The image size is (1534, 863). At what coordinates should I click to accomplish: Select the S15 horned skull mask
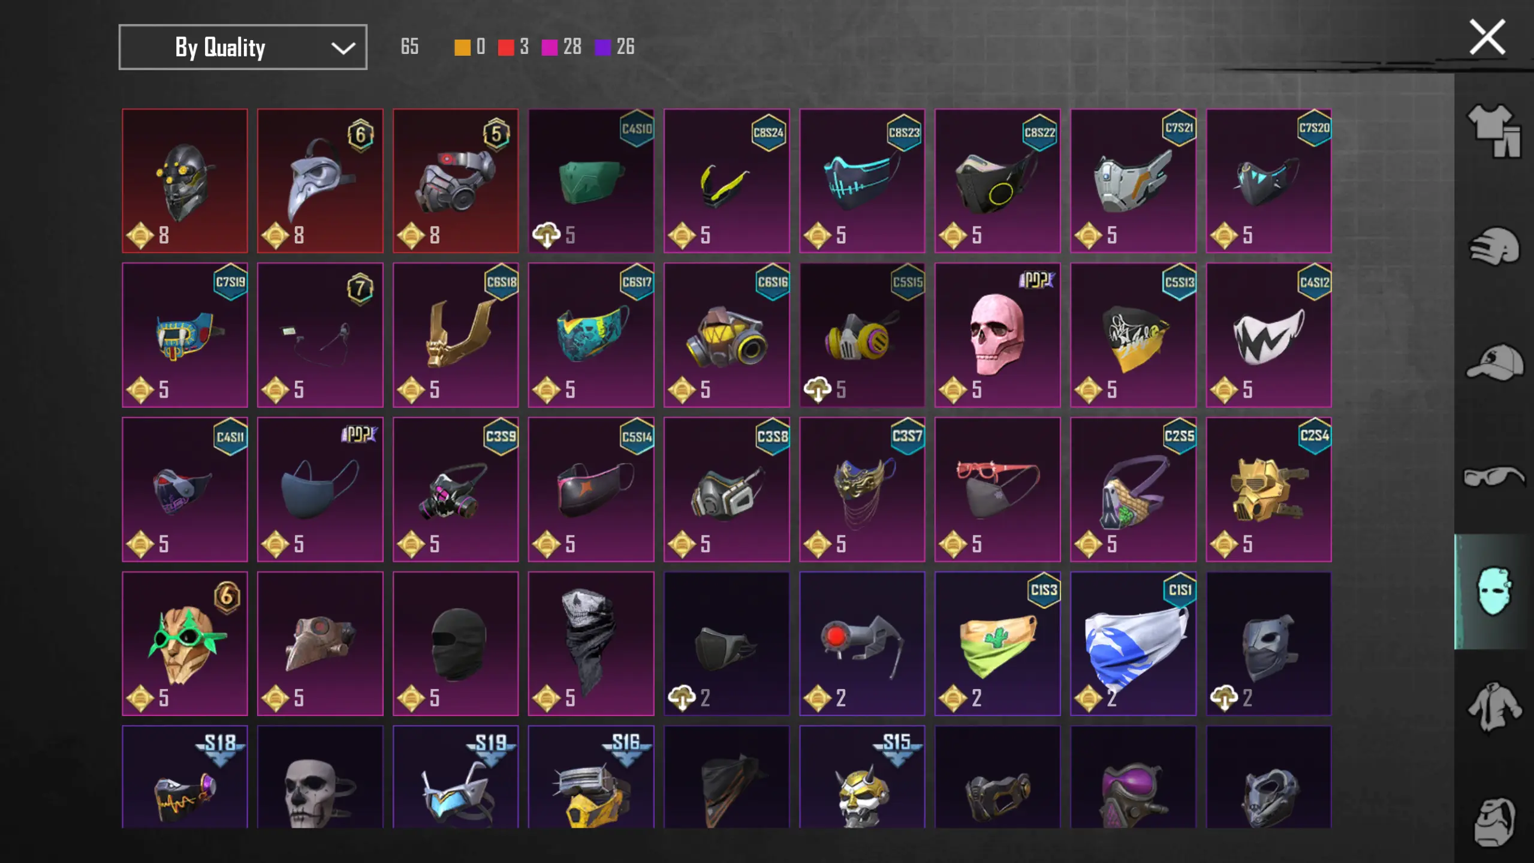862,777
